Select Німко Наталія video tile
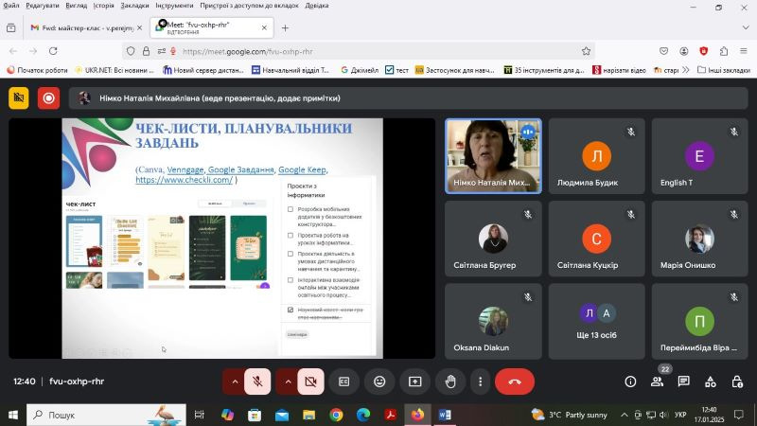 493,156
